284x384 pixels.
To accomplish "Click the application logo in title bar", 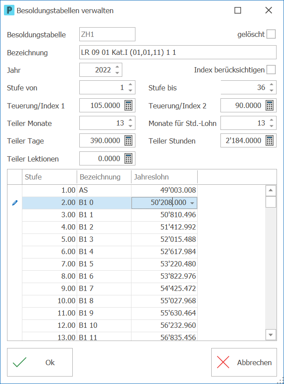I will [x=9, y=10].
